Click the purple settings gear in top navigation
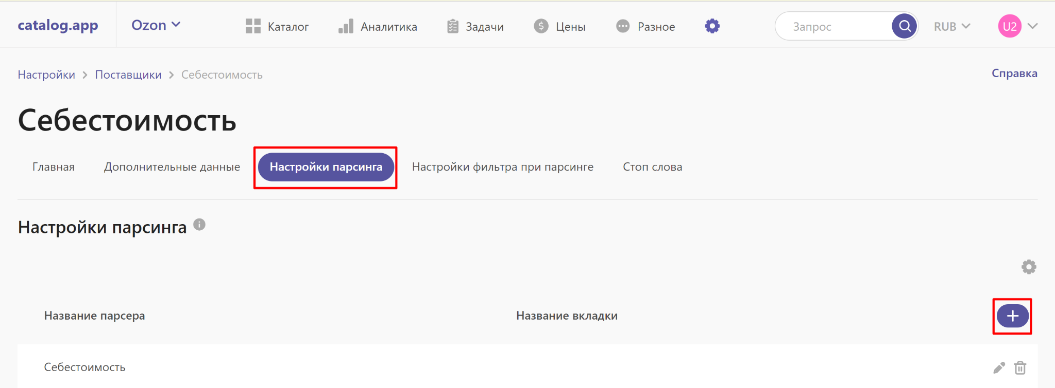Viewport: 1055px width, 388px height. point(712,26)
